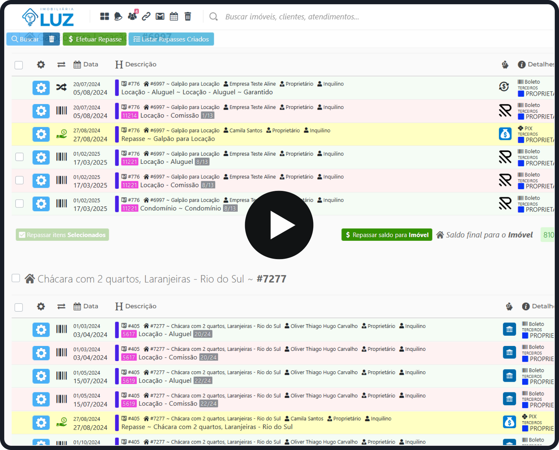Click the Descrição column header in Chácara table
The height and width of the screenshot is (450, 559).
pos(136,307)
